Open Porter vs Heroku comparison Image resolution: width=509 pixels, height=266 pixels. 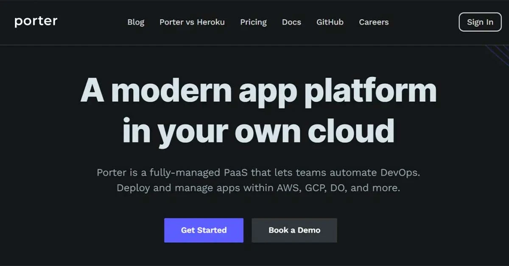tap(192, 22)
